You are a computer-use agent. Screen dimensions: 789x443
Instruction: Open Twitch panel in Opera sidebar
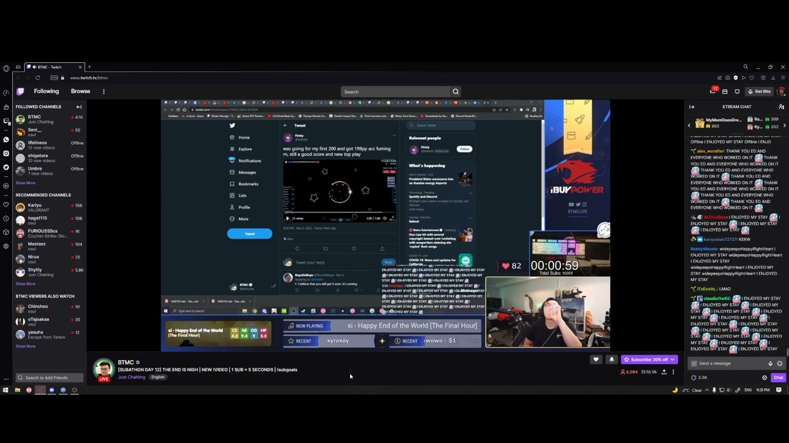(6, 122)
